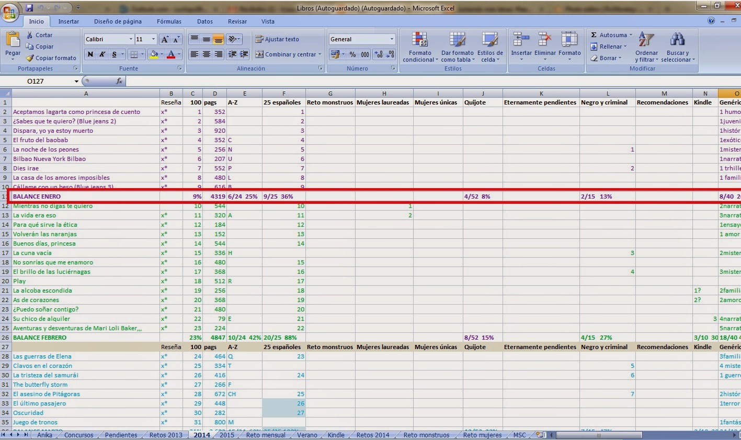Open the Kindle sheet tab
Screen dimensions: 741x440
(x=336, y=435)
